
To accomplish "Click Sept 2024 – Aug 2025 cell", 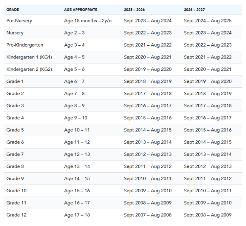I will pyautogui.click(x=208, y=21).
